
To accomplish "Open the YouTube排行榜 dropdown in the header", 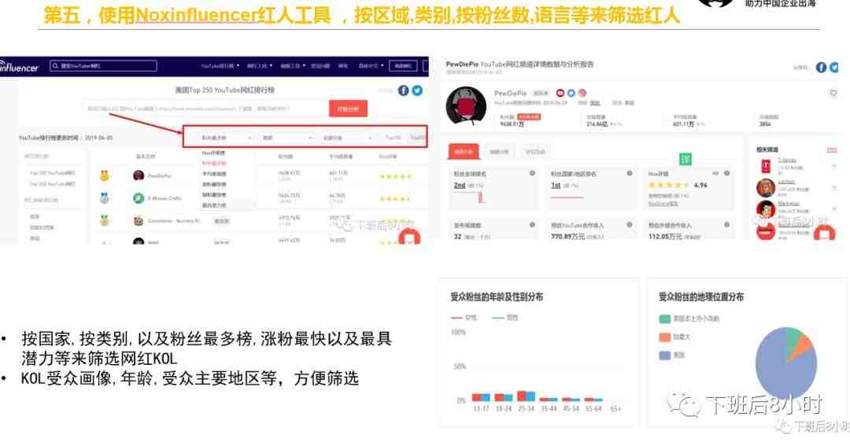I will [220, 66].
